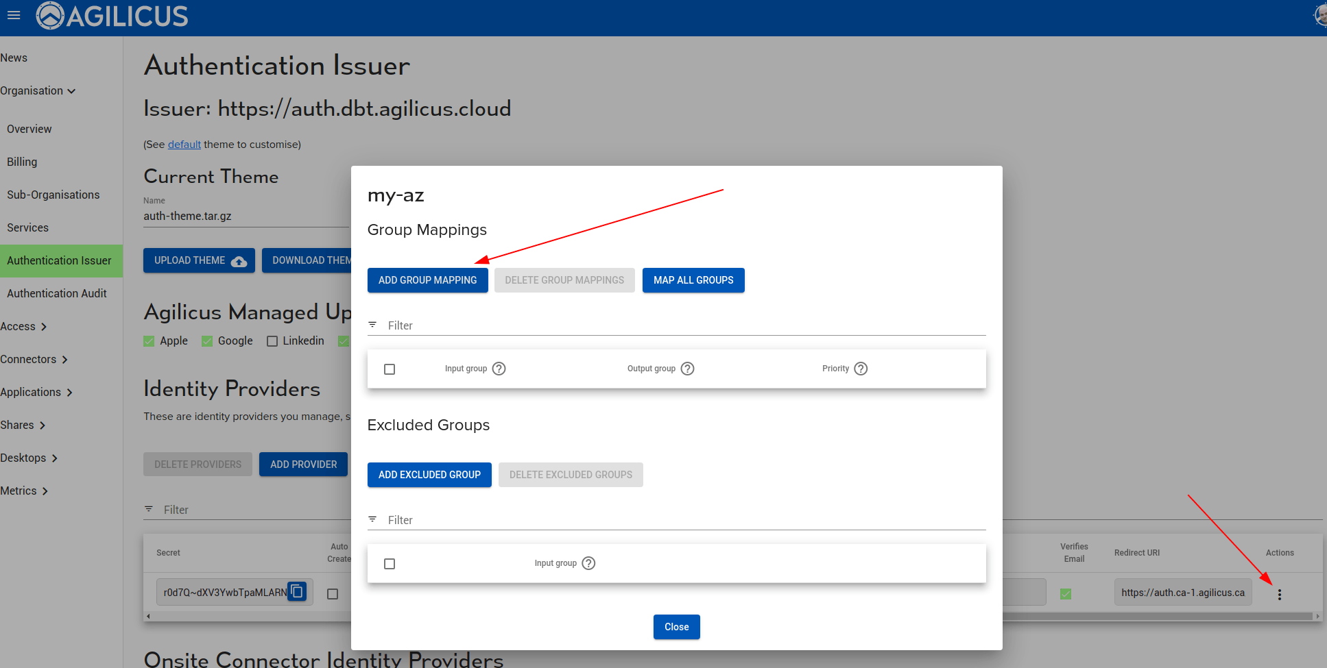Open Authentication Audit from sidebar
Image resolution: width=1327 pixels, height=668 pixels.
tap(57, 294)
